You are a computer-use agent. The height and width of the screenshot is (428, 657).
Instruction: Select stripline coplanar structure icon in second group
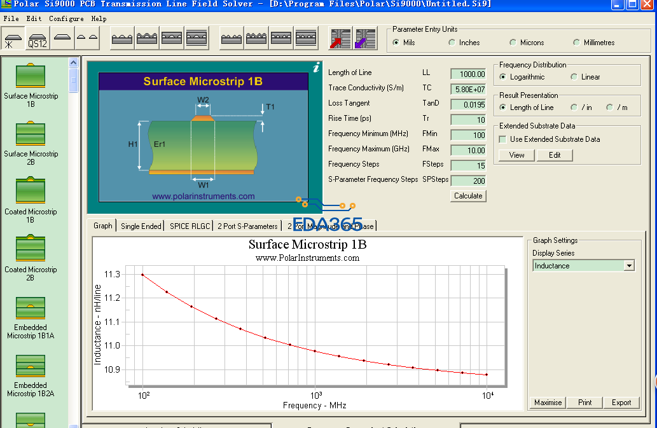click(x=197, y=39)
